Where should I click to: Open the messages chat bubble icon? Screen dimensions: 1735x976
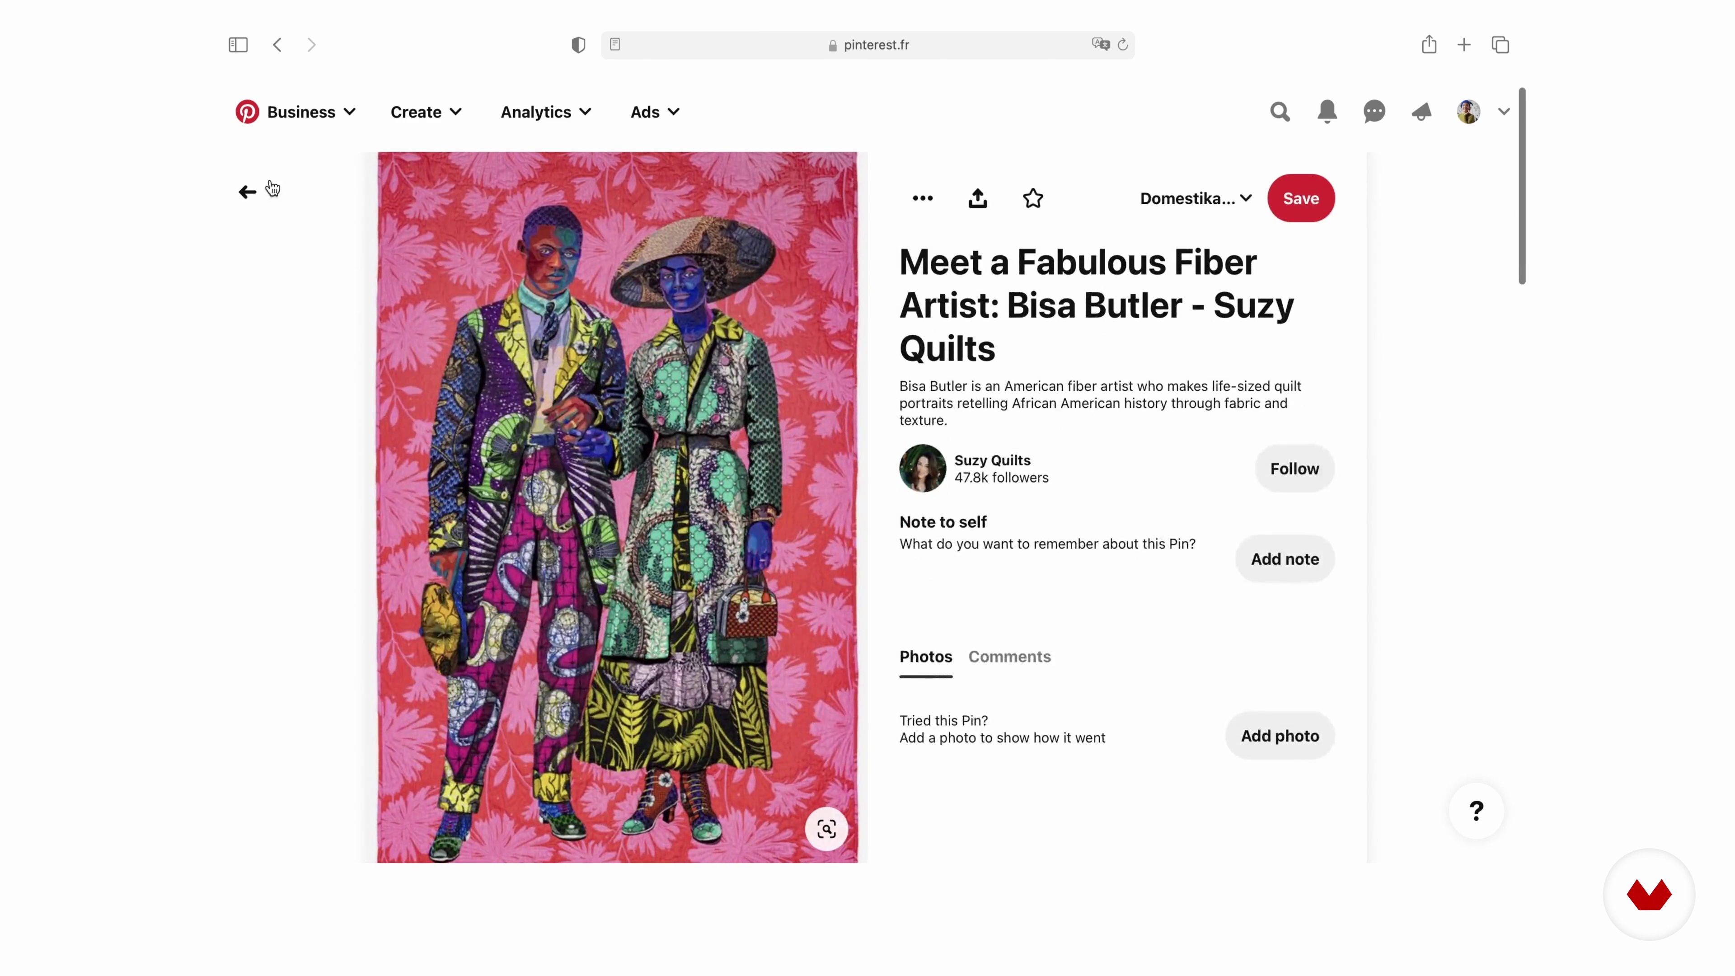(1374, 112)
